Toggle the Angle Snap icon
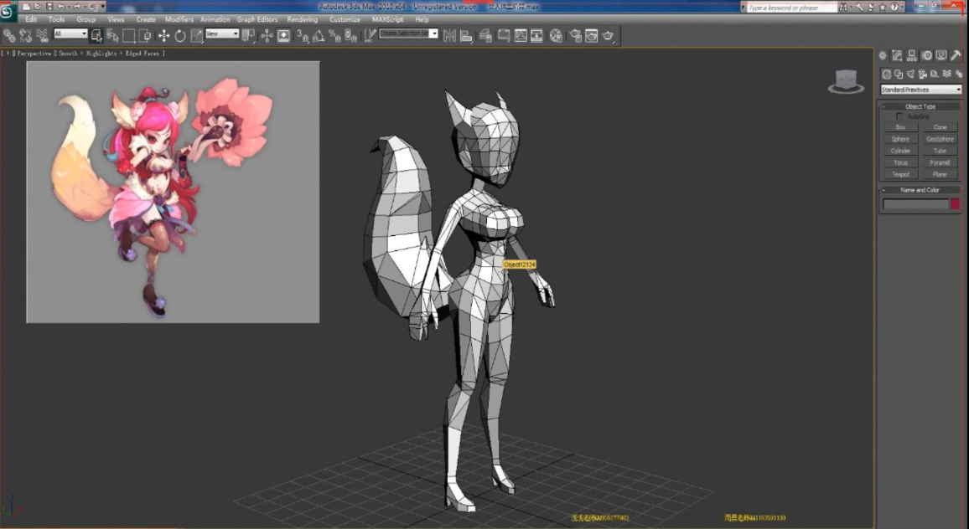969x529 pixels. pyautogui.click(x=319, y=35)
